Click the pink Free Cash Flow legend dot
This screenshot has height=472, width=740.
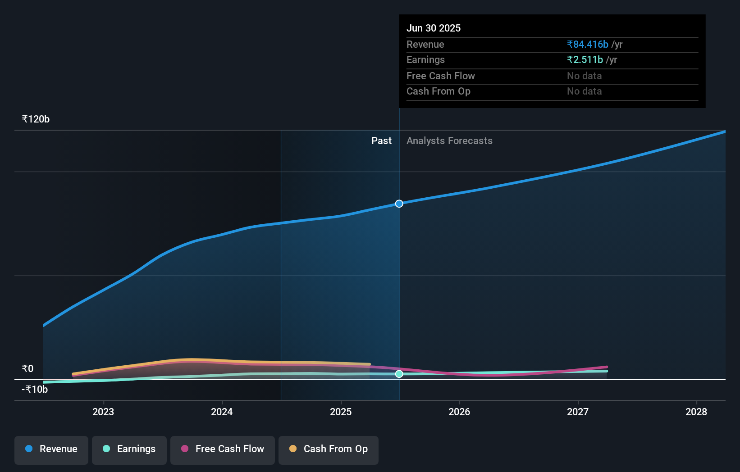point(185,449)
